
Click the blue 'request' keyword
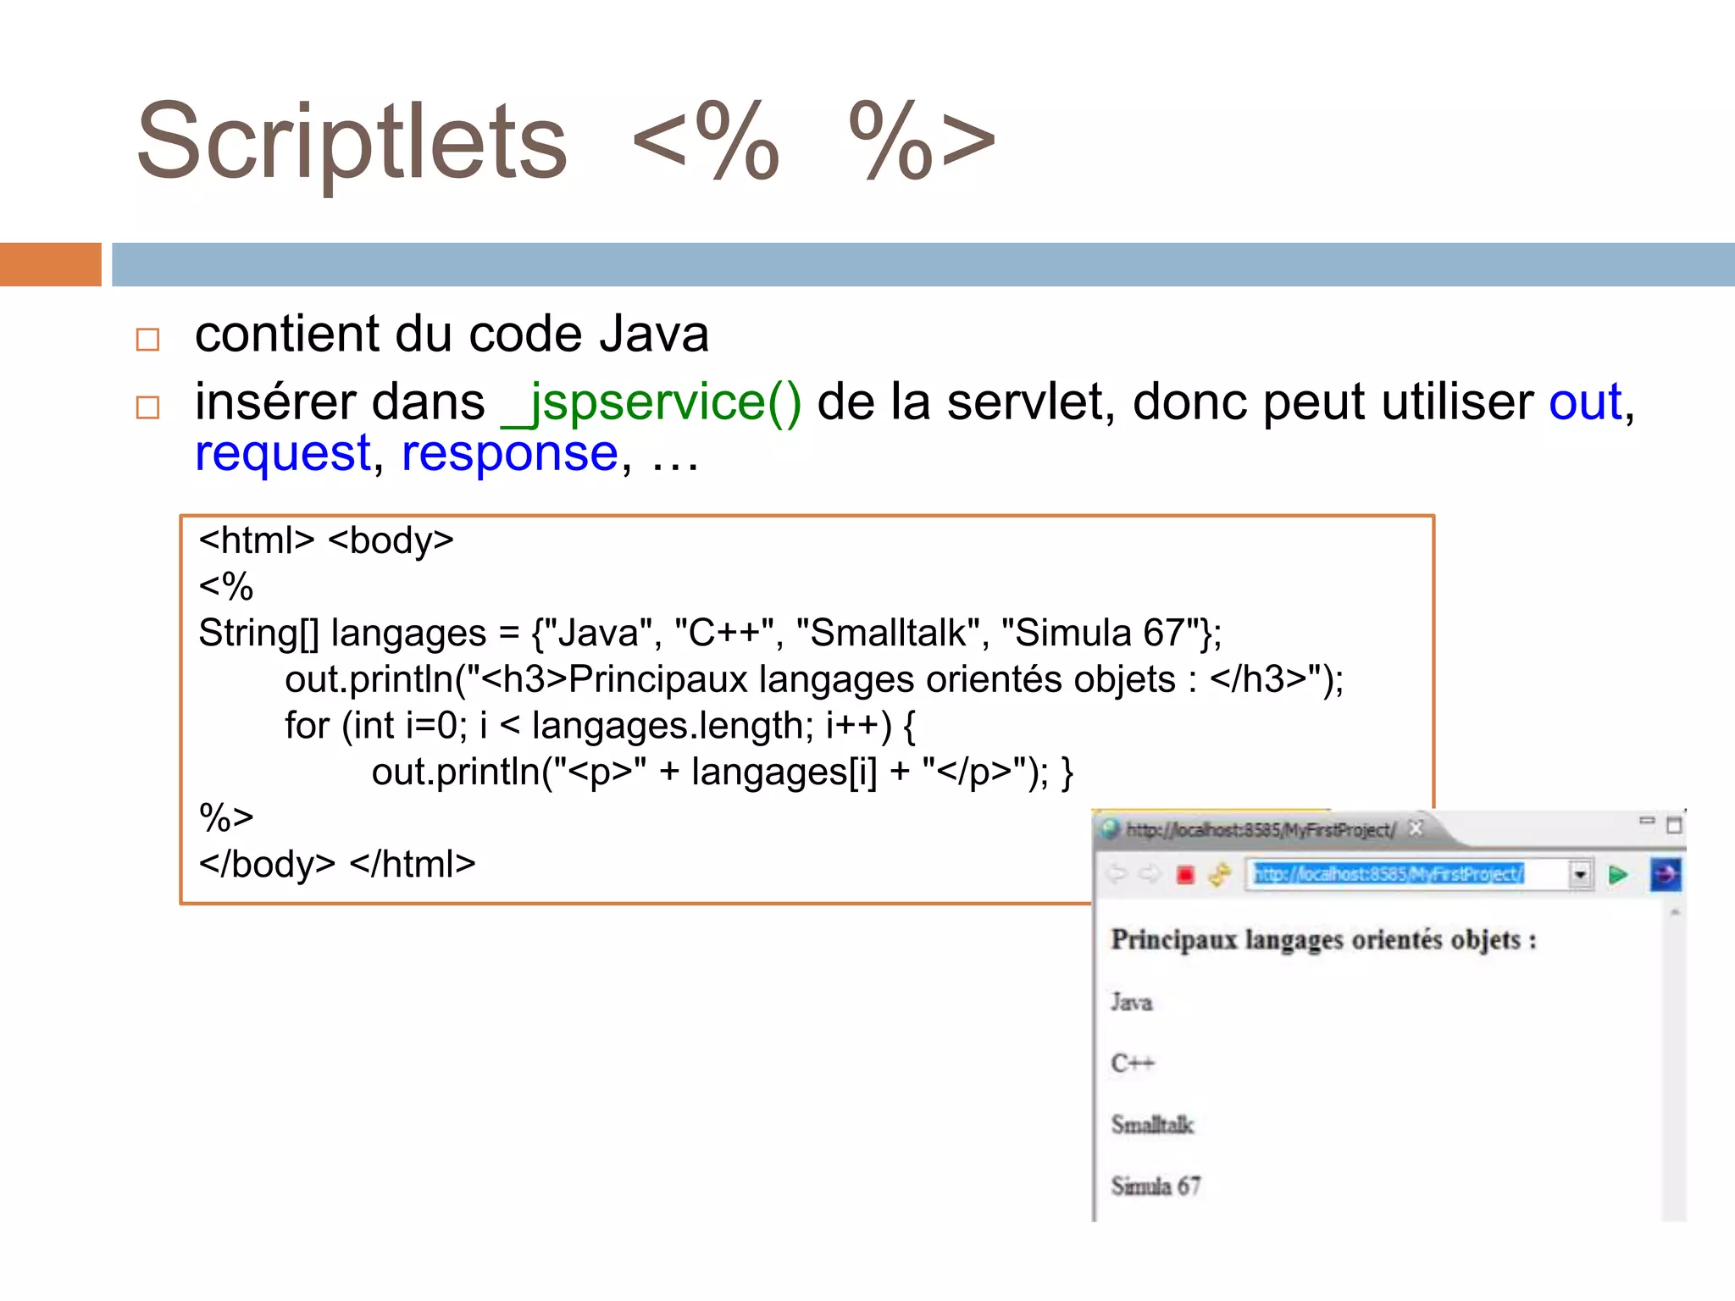click(x=283, y=455)
